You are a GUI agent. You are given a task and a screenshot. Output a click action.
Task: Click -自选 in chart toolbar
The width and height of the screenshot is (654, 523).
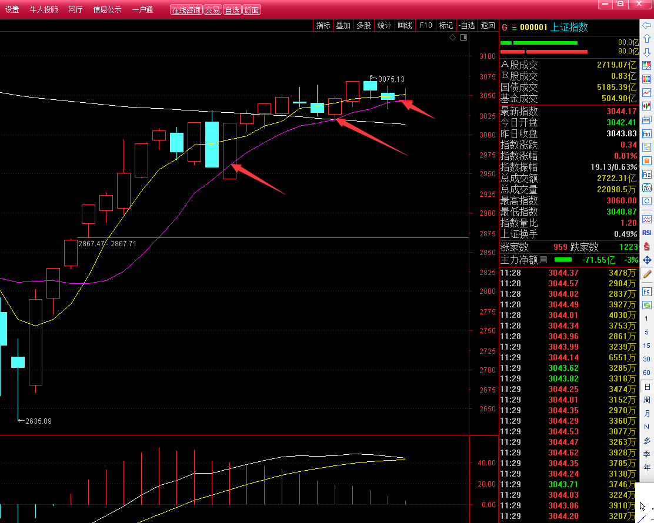tap(467, 25)
